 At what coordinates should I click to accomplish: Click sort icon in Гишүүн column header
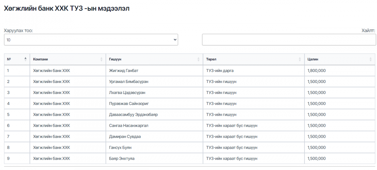(198, 59)
